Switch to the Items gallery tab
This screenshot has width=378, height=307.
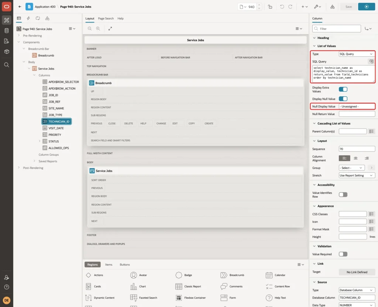(109, 265)
